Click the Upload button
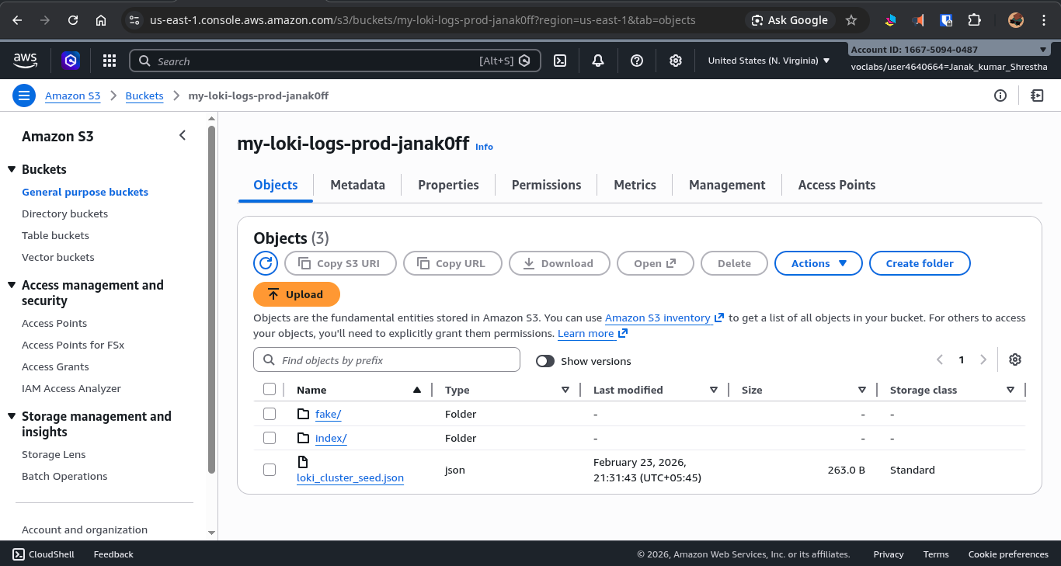Image resolution: width=1061 pixels, height=566 pixels. [297, 294]
